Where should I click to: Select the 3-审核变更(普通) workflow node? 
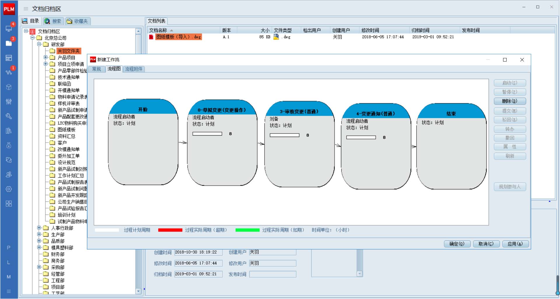point(299,144)
